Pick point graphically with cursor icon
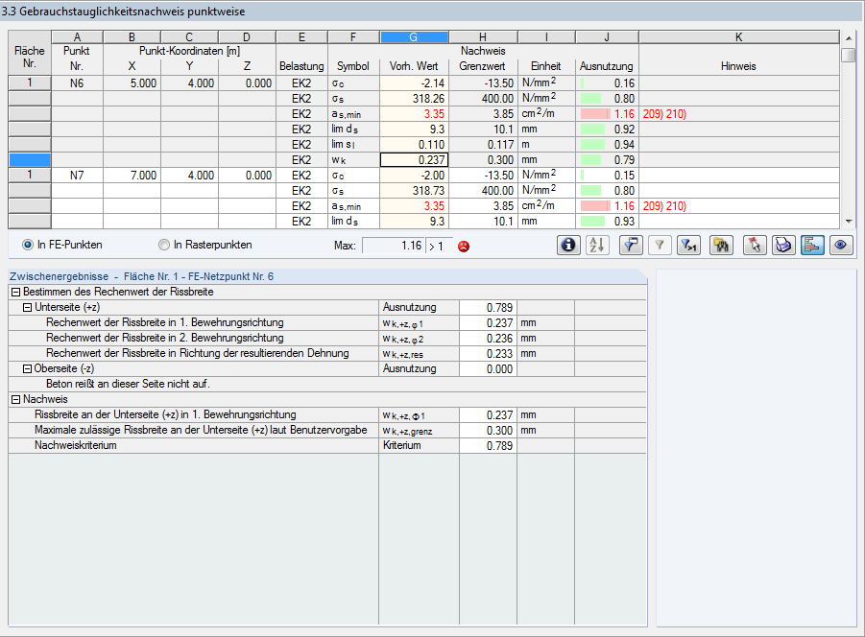Screen dimensions: 865x637 tap(755, 245)
